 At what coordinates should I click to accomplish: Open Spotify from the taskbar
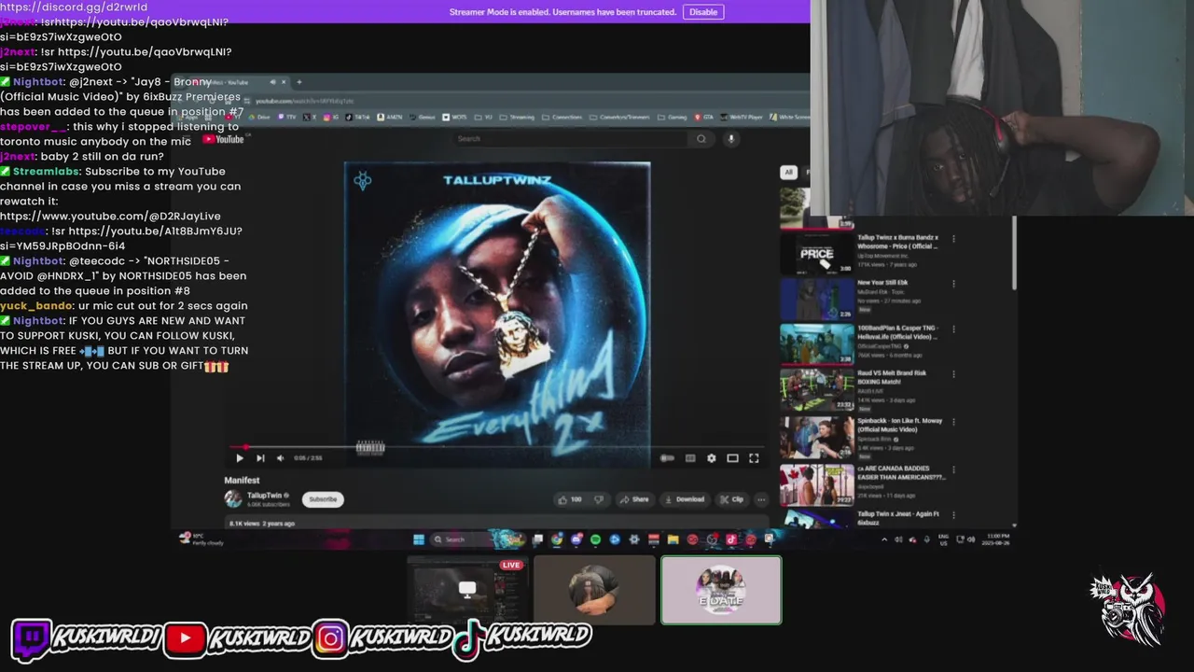[595, 539]
